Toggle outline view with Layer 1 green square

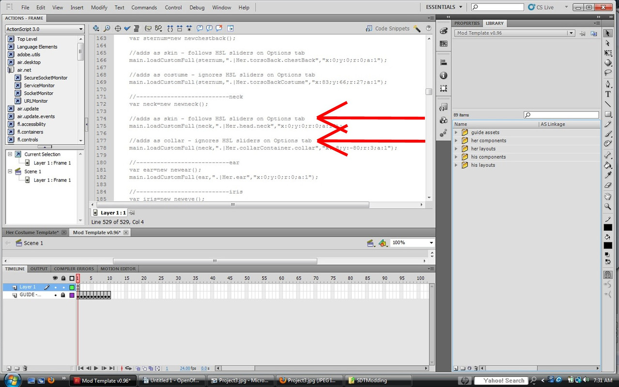(72, 287)
